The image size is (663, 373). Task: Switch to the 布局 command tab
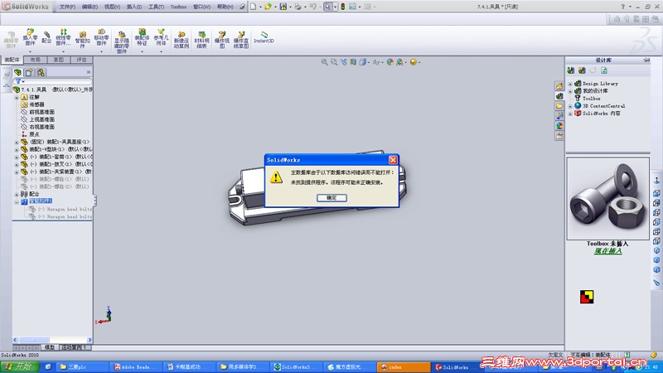coord(36,60)
